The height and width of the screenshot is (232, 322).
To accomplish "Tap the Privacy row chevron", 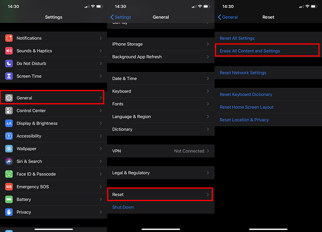I will [101, 212].
